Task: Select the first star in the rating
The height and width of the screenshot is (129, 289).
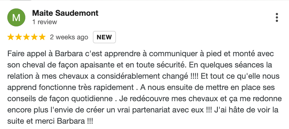Action: (x=11, y=37)
